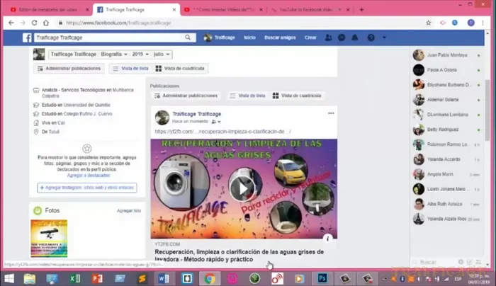Open chat with Aldemar Solarte
This screenshot has width=496, height=286.
click(x=446, y=100)
